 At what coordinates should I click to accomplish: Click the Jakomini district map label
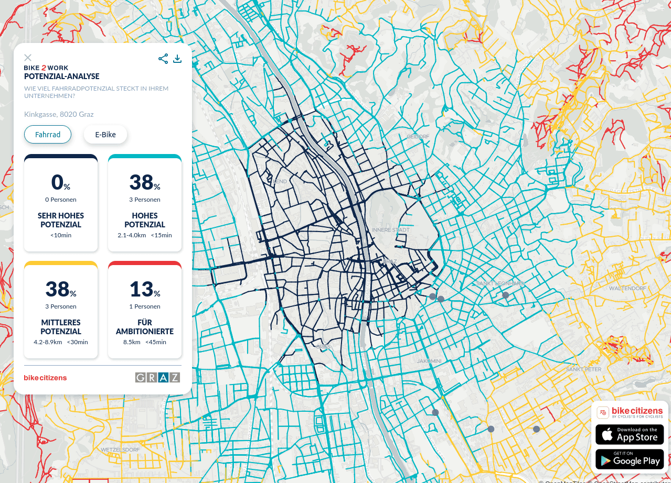429,361
